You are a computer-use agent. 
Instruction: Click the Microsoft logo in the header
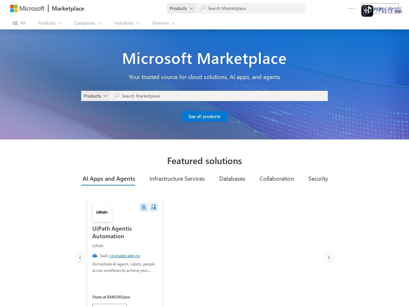[x=27, y=8]
